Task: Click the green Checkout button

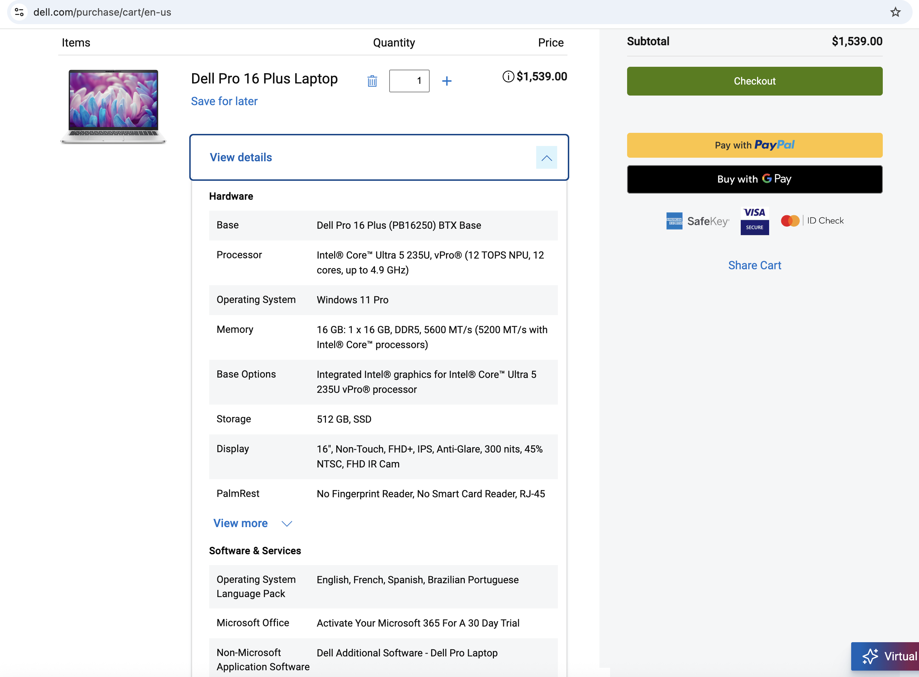Action: click(x=754, y=81)
